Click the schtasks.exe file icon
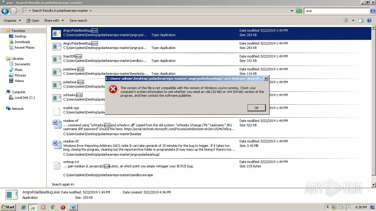This screenshot has width=376, height=211. [57, 98]
